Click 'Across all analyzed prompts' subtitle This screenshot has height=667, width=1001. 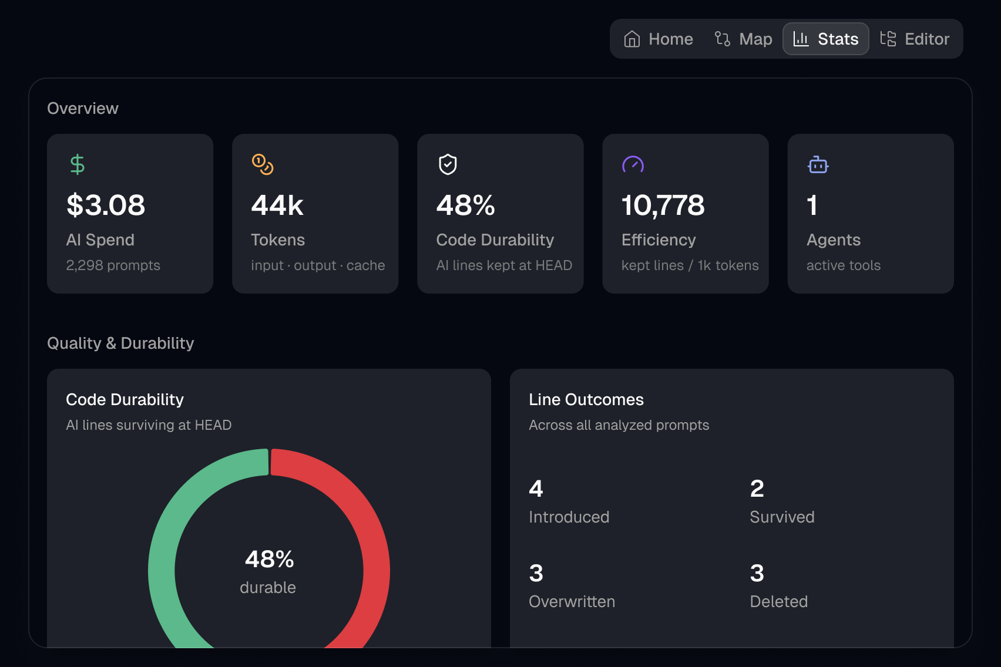(619, 425)
